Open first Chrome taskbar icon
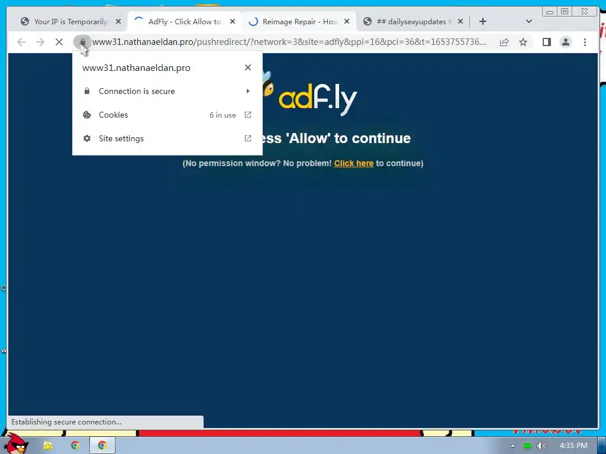Image resolution: width=606 pixels, height=454 pixels. (75, 446)
